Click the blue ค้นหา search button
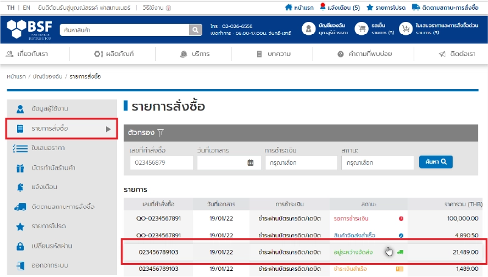This screenshot has height=277, width=488. (435, 162)
